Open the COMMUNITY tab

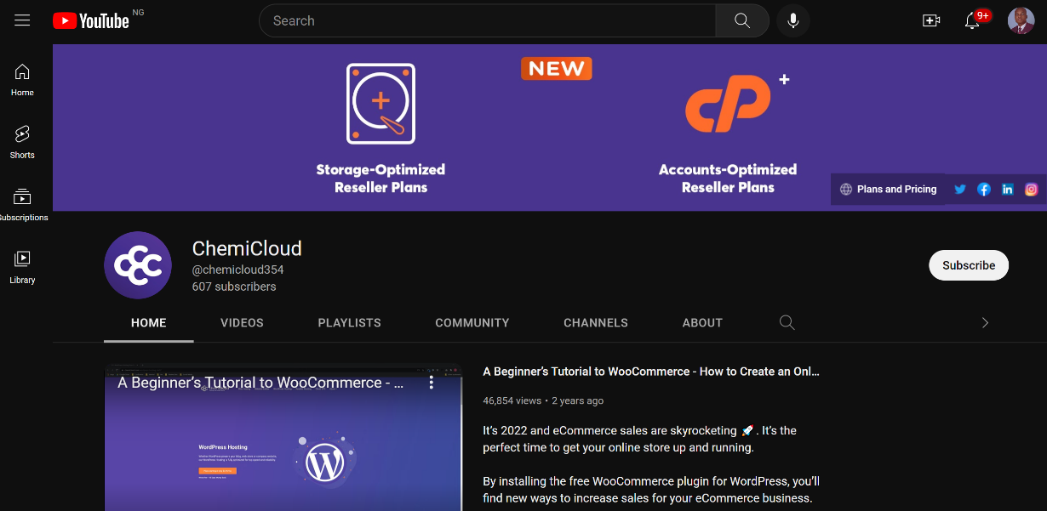pyautogui.click(x=472, y=323)
